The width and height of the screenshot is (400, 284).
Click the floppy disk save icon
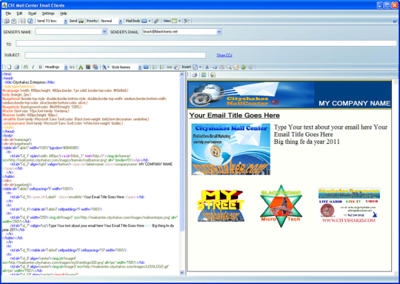[23, 21]
